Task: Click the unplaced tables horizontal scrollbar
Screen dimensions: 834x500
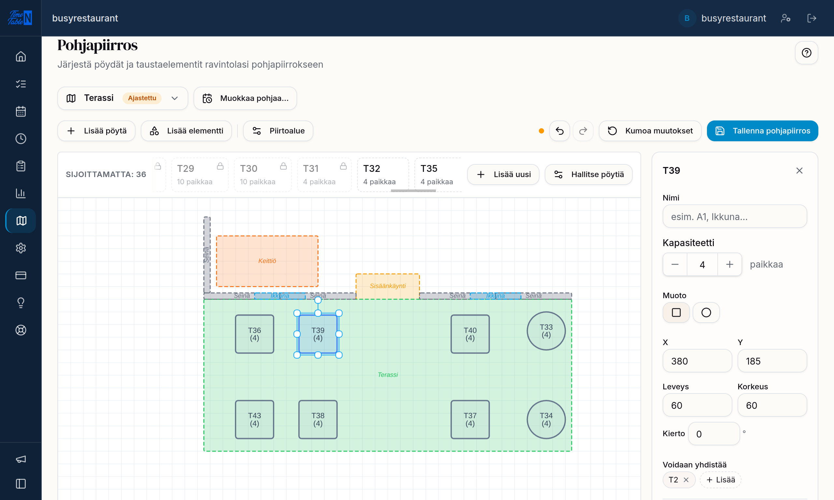Action: (413, 191)
